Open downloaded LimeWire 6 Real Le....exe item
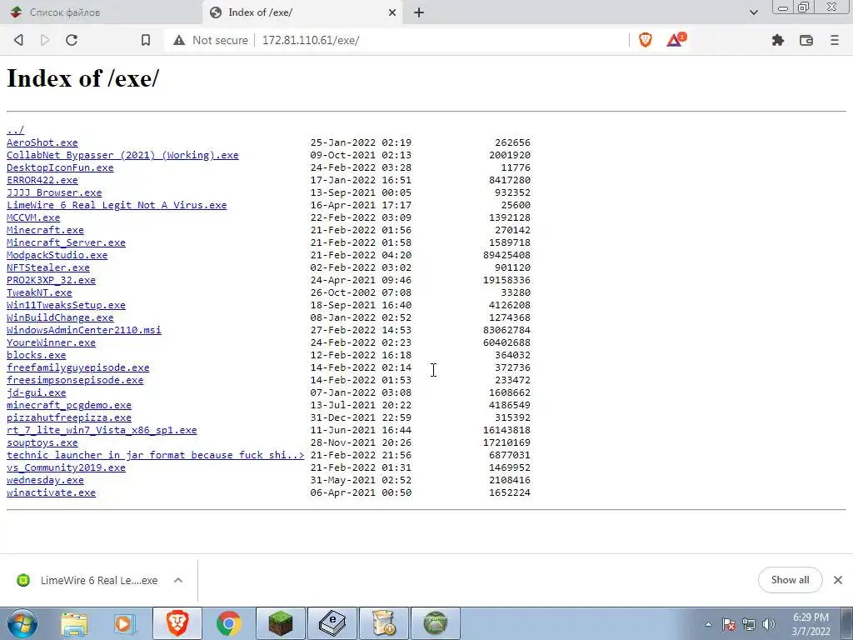 coord(87,580)
